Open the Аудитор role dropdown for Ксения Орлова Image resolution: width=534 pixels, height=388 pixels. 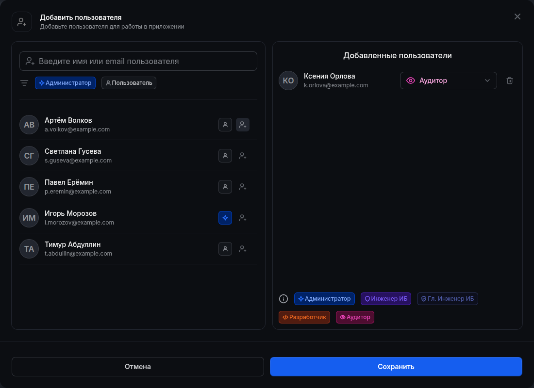coord(448,81)
